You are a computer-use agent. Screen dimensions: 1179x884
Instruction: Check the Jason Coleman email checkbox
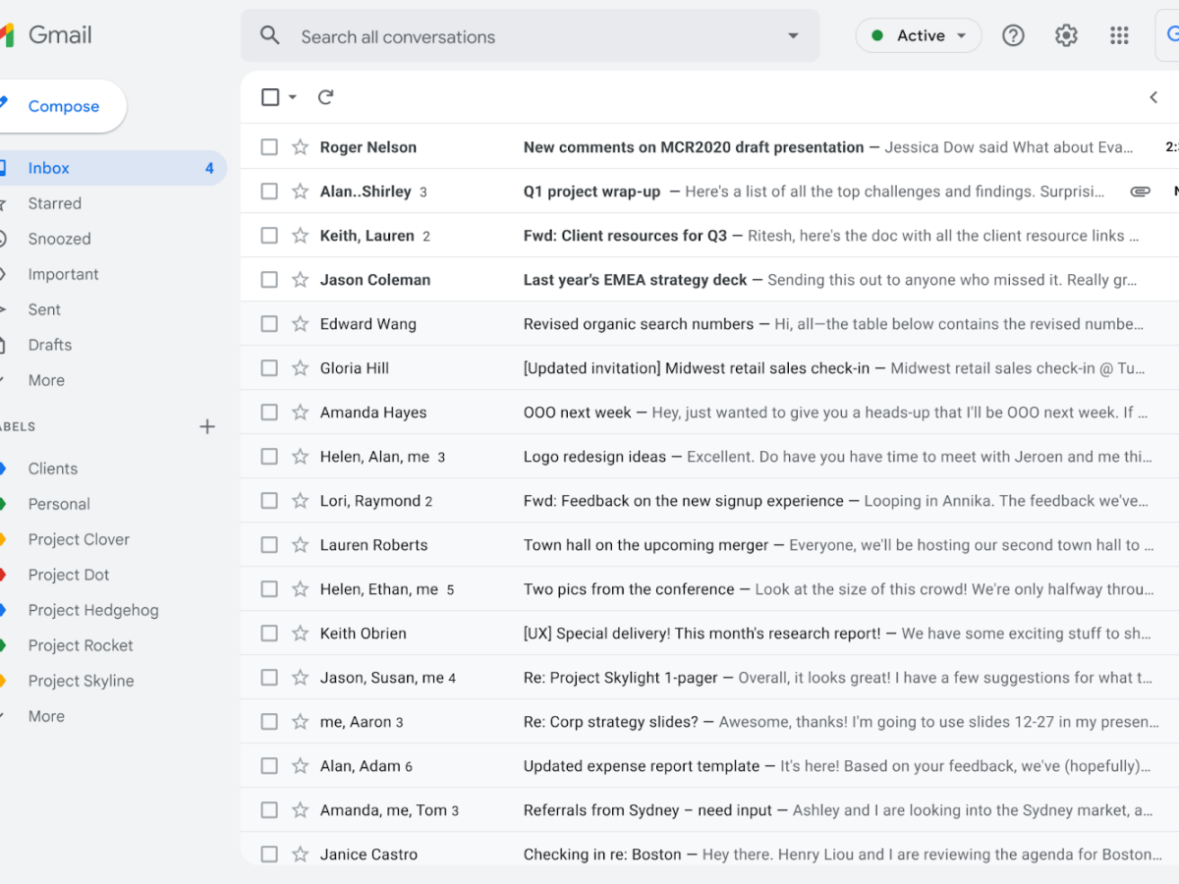tap(269, 280)
